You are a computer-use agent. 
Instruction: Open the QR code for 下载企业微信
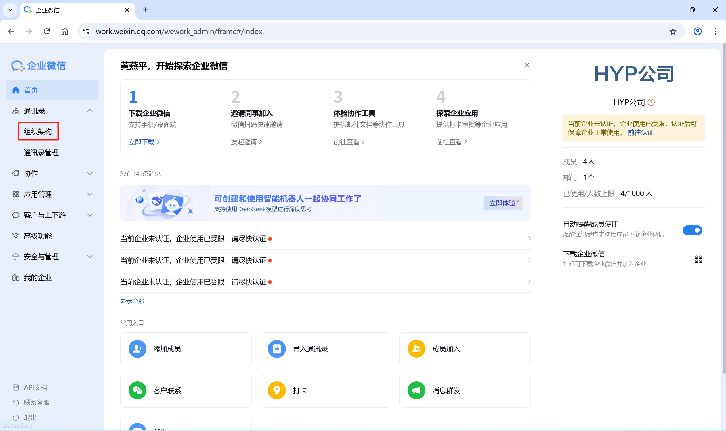tap(698, 259)
